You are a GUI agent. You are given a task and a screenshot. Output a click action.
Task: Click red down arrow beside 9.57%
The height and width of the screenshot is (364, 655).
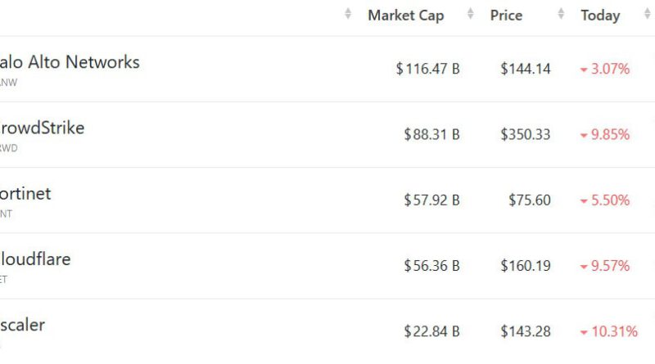[x=584, y=267]
